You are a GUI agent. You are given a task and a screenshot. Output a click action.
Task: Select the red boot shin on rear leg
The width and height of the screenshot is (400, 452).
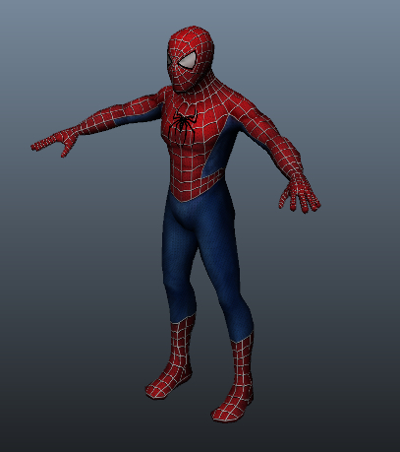pyautogui.click(x=182, y=343)
